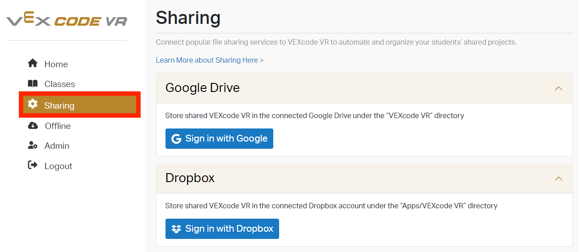Image resolution: width=579 pixels, height=252 pixels.
Task: Click the Google G logo
Action: [x=176, y=139]
